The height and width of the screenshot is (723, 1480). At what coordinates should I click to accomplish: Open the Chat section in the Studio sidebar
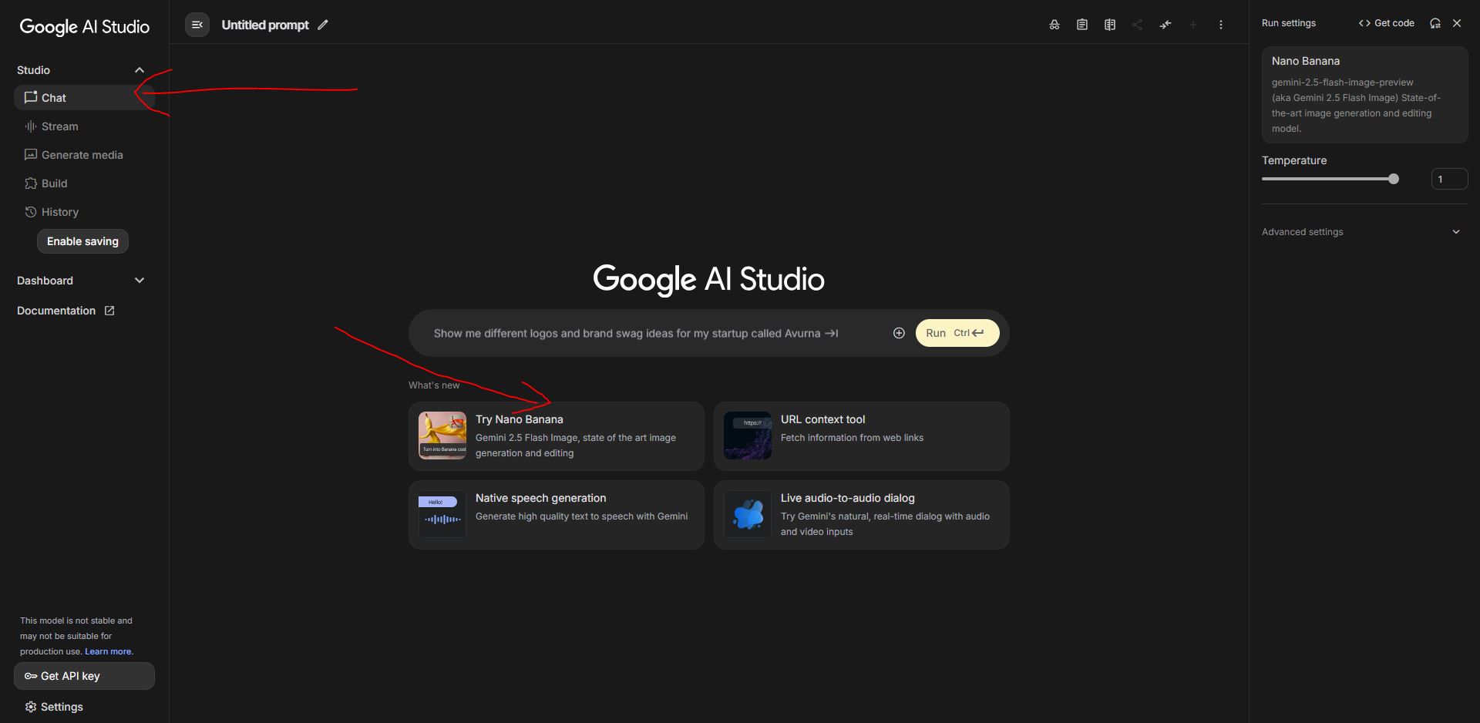(x=53, y=97)
